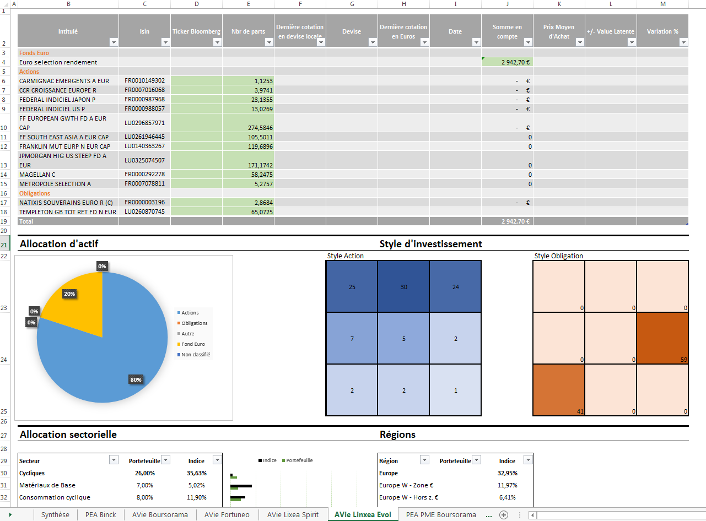Click the Style Action heatmap cell showing 25

pos(352,286)
